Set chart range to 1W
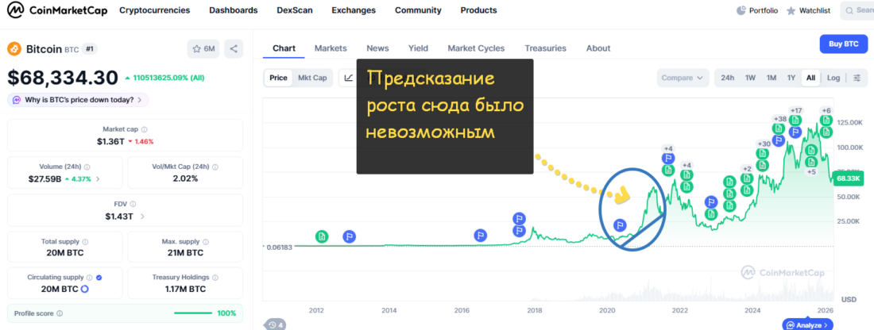 (x=750, y=78)
